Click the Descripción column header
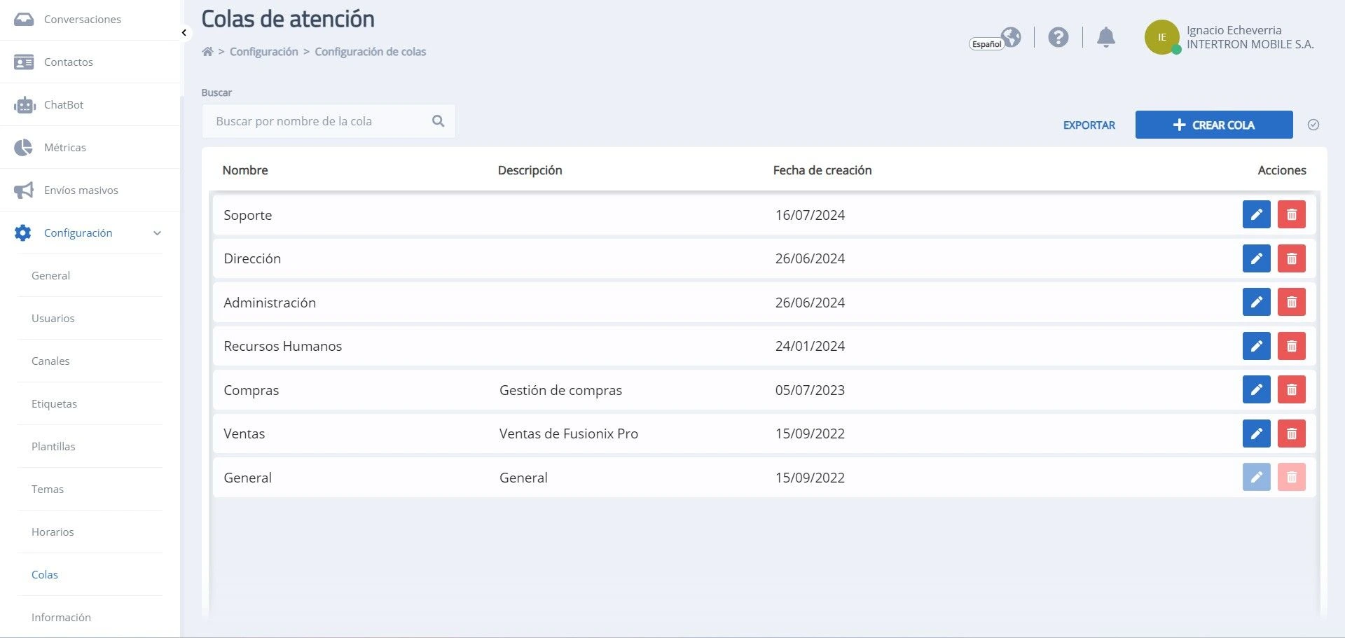This screenshot has width=1345, height=638. click(x=530, y=170)
